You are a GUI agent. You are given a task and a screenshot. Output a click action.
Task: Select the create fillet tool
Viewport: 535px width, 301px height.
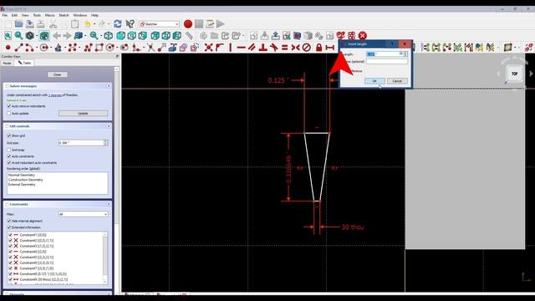pos(136,48)
